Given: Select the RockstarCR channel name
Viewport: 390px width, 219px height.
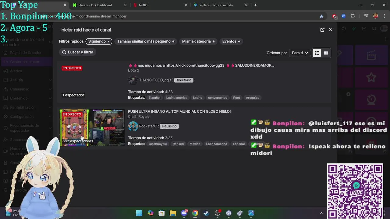Looking at the screenshot, I should [x=149, y=126].
